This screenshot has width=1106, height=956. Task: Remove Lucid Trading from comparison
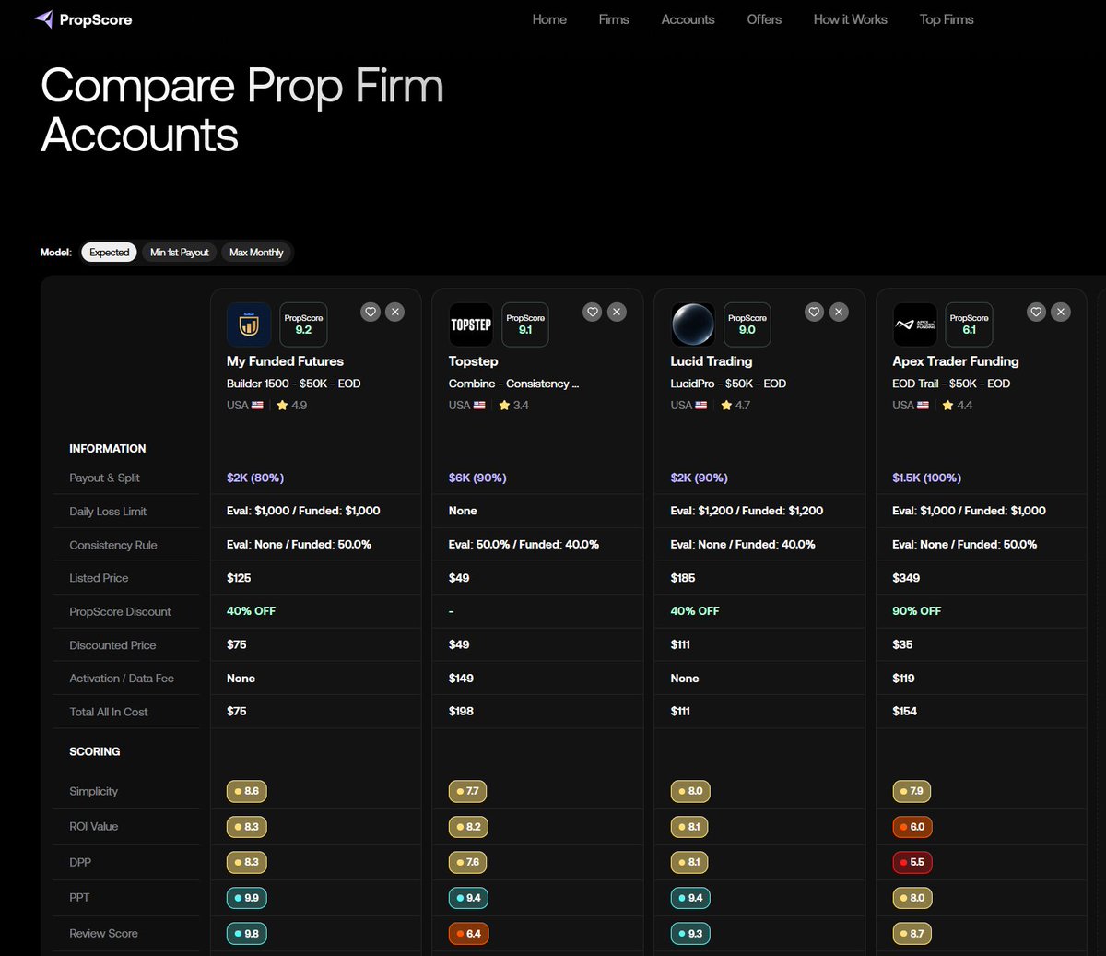click(839, 312)
